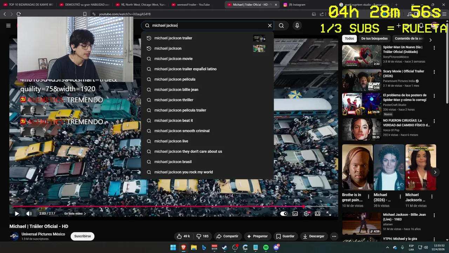Subscribe with the Suscribirse button

pyautogui.click(x=82, y=236)
